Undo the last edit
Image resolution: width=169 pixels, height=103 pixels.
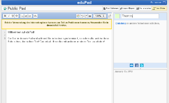(x=82, y=16)
